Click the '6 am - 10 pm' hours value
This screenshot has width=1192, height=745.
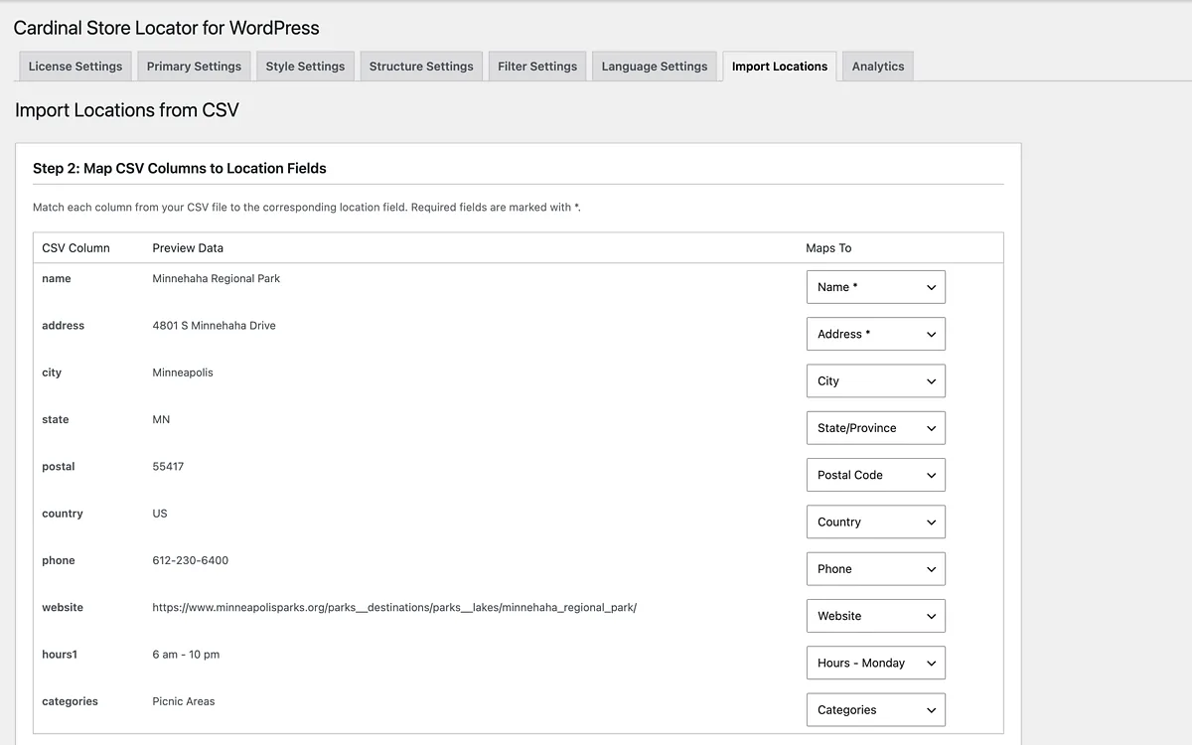(x=186, y=655)
